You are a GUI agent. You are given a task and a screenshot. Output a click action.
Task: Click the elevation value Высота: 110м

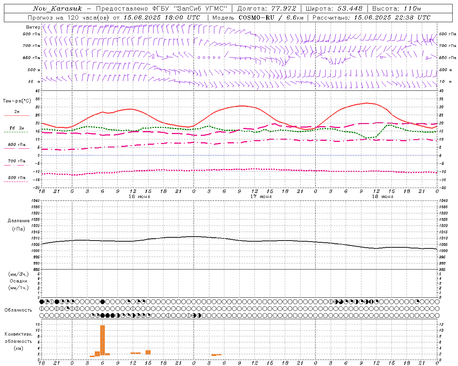396,9
